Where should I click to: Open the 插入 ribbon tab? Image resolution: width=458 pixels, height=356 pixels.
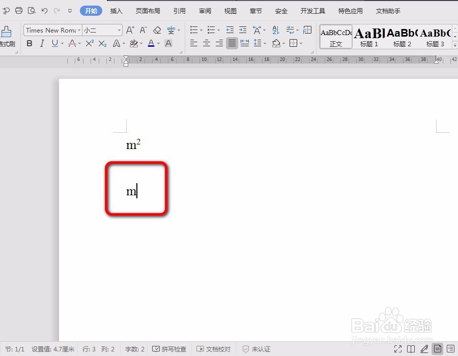[116, 11]
